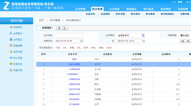Image resolution: width=191 pixels, height=106 pixels.
Task: Click the 短信发送 envelope icon
Action: coord(11,64)
